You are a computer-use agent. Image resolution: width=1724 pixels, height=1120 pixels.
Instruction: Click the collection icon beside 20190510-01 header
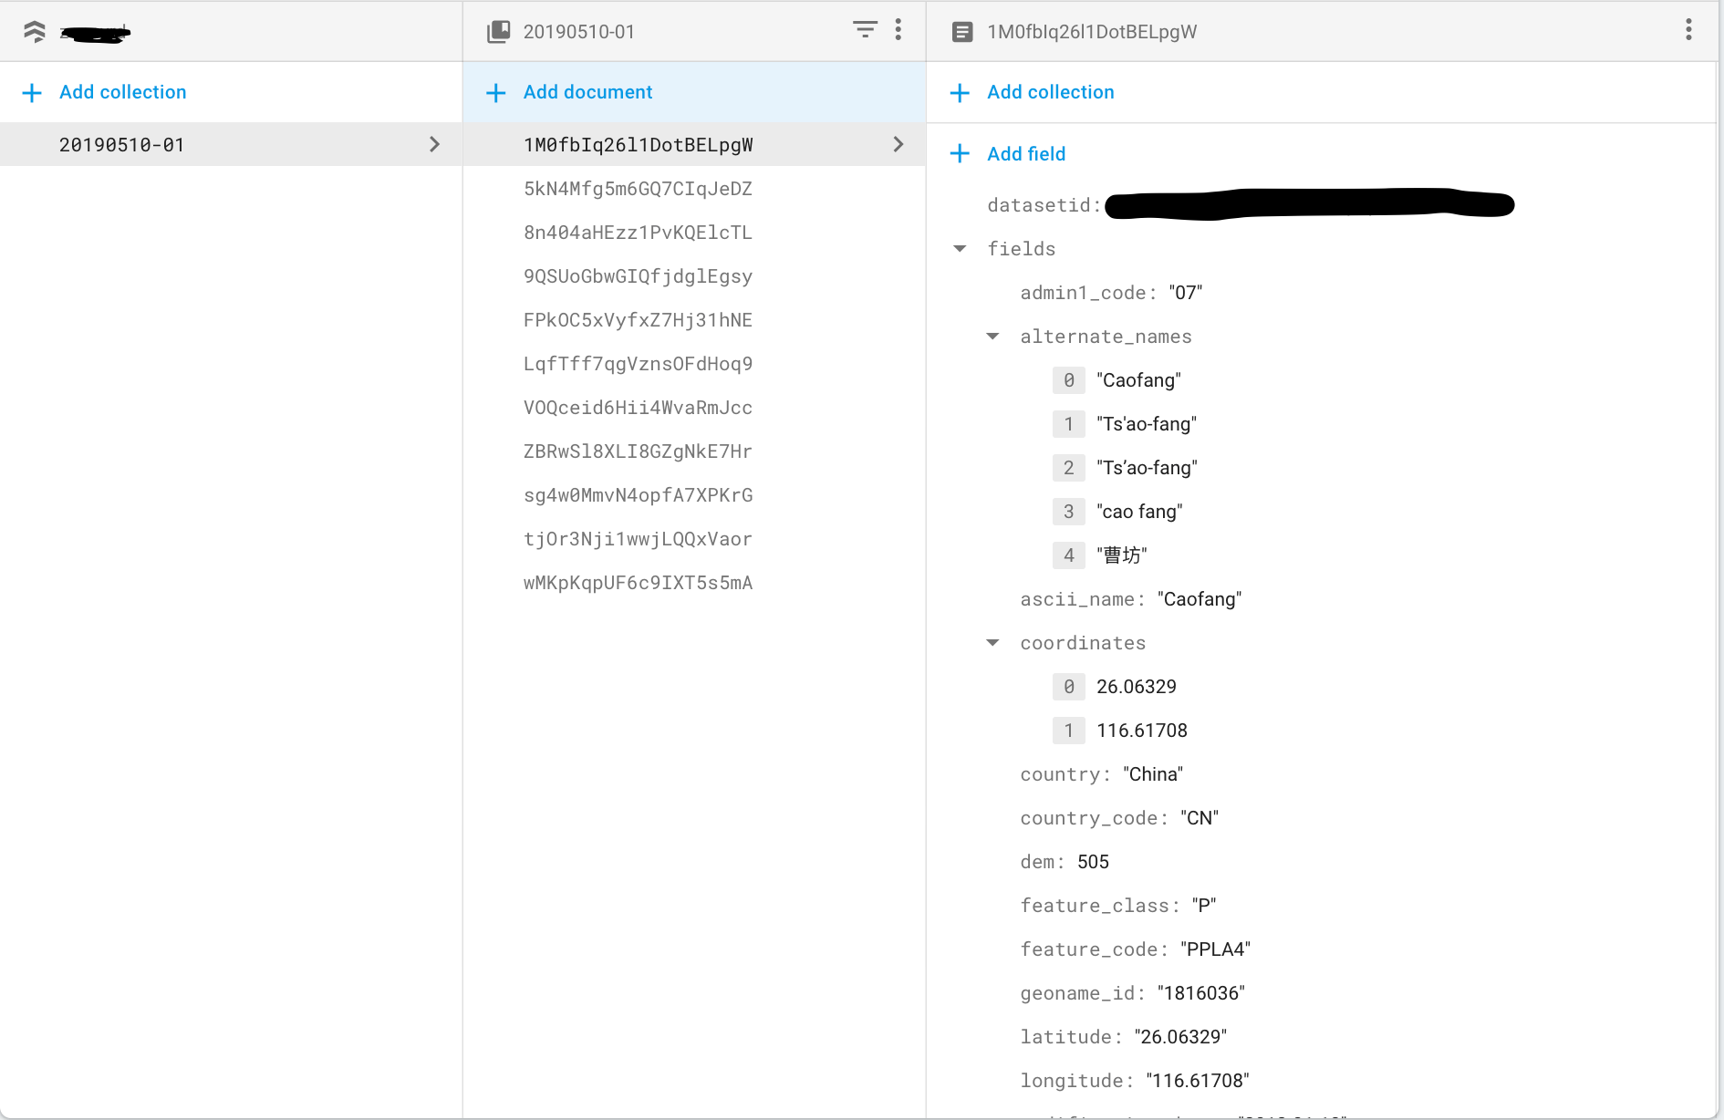(498, 32)
